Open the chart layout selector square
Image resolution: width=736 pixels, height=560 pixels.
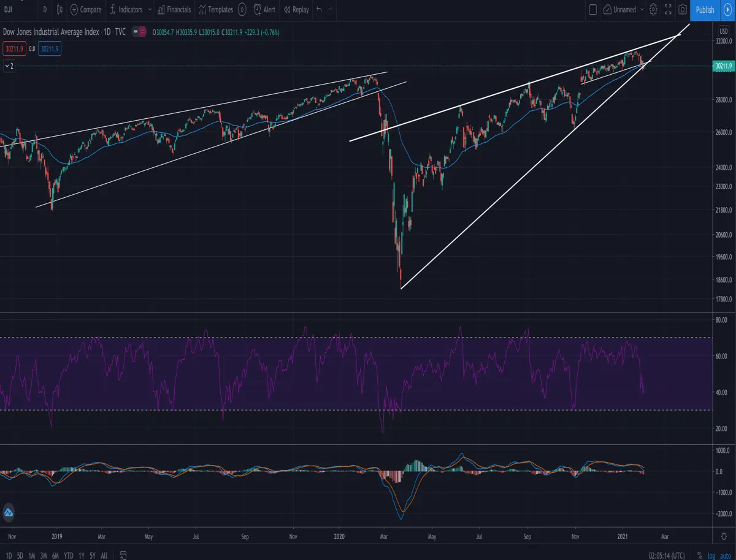(x=592, y=10)
